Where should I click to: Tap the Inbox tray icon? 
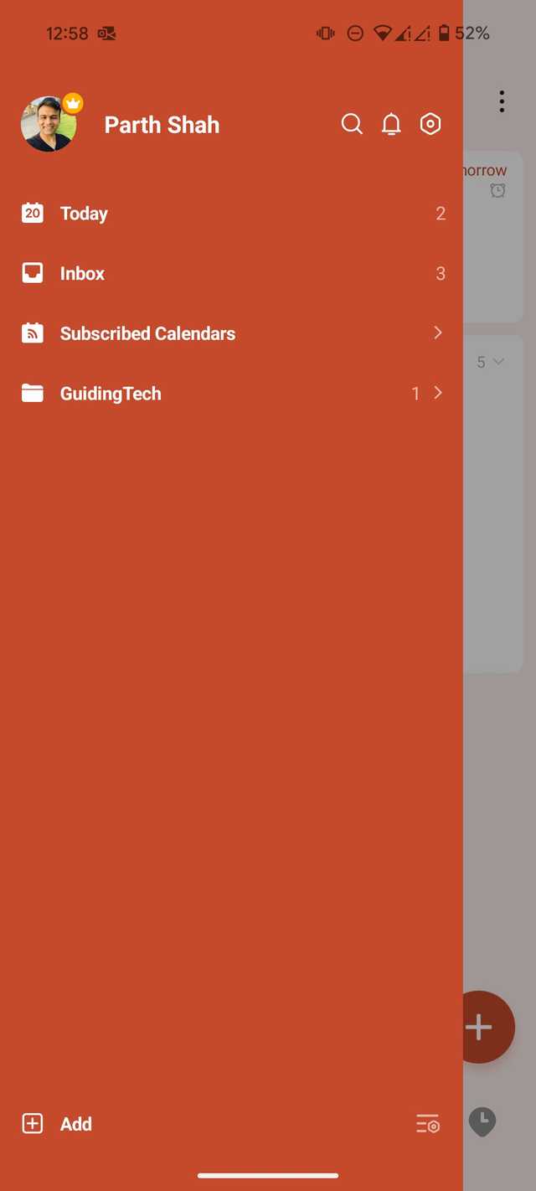tap(33, 273)
